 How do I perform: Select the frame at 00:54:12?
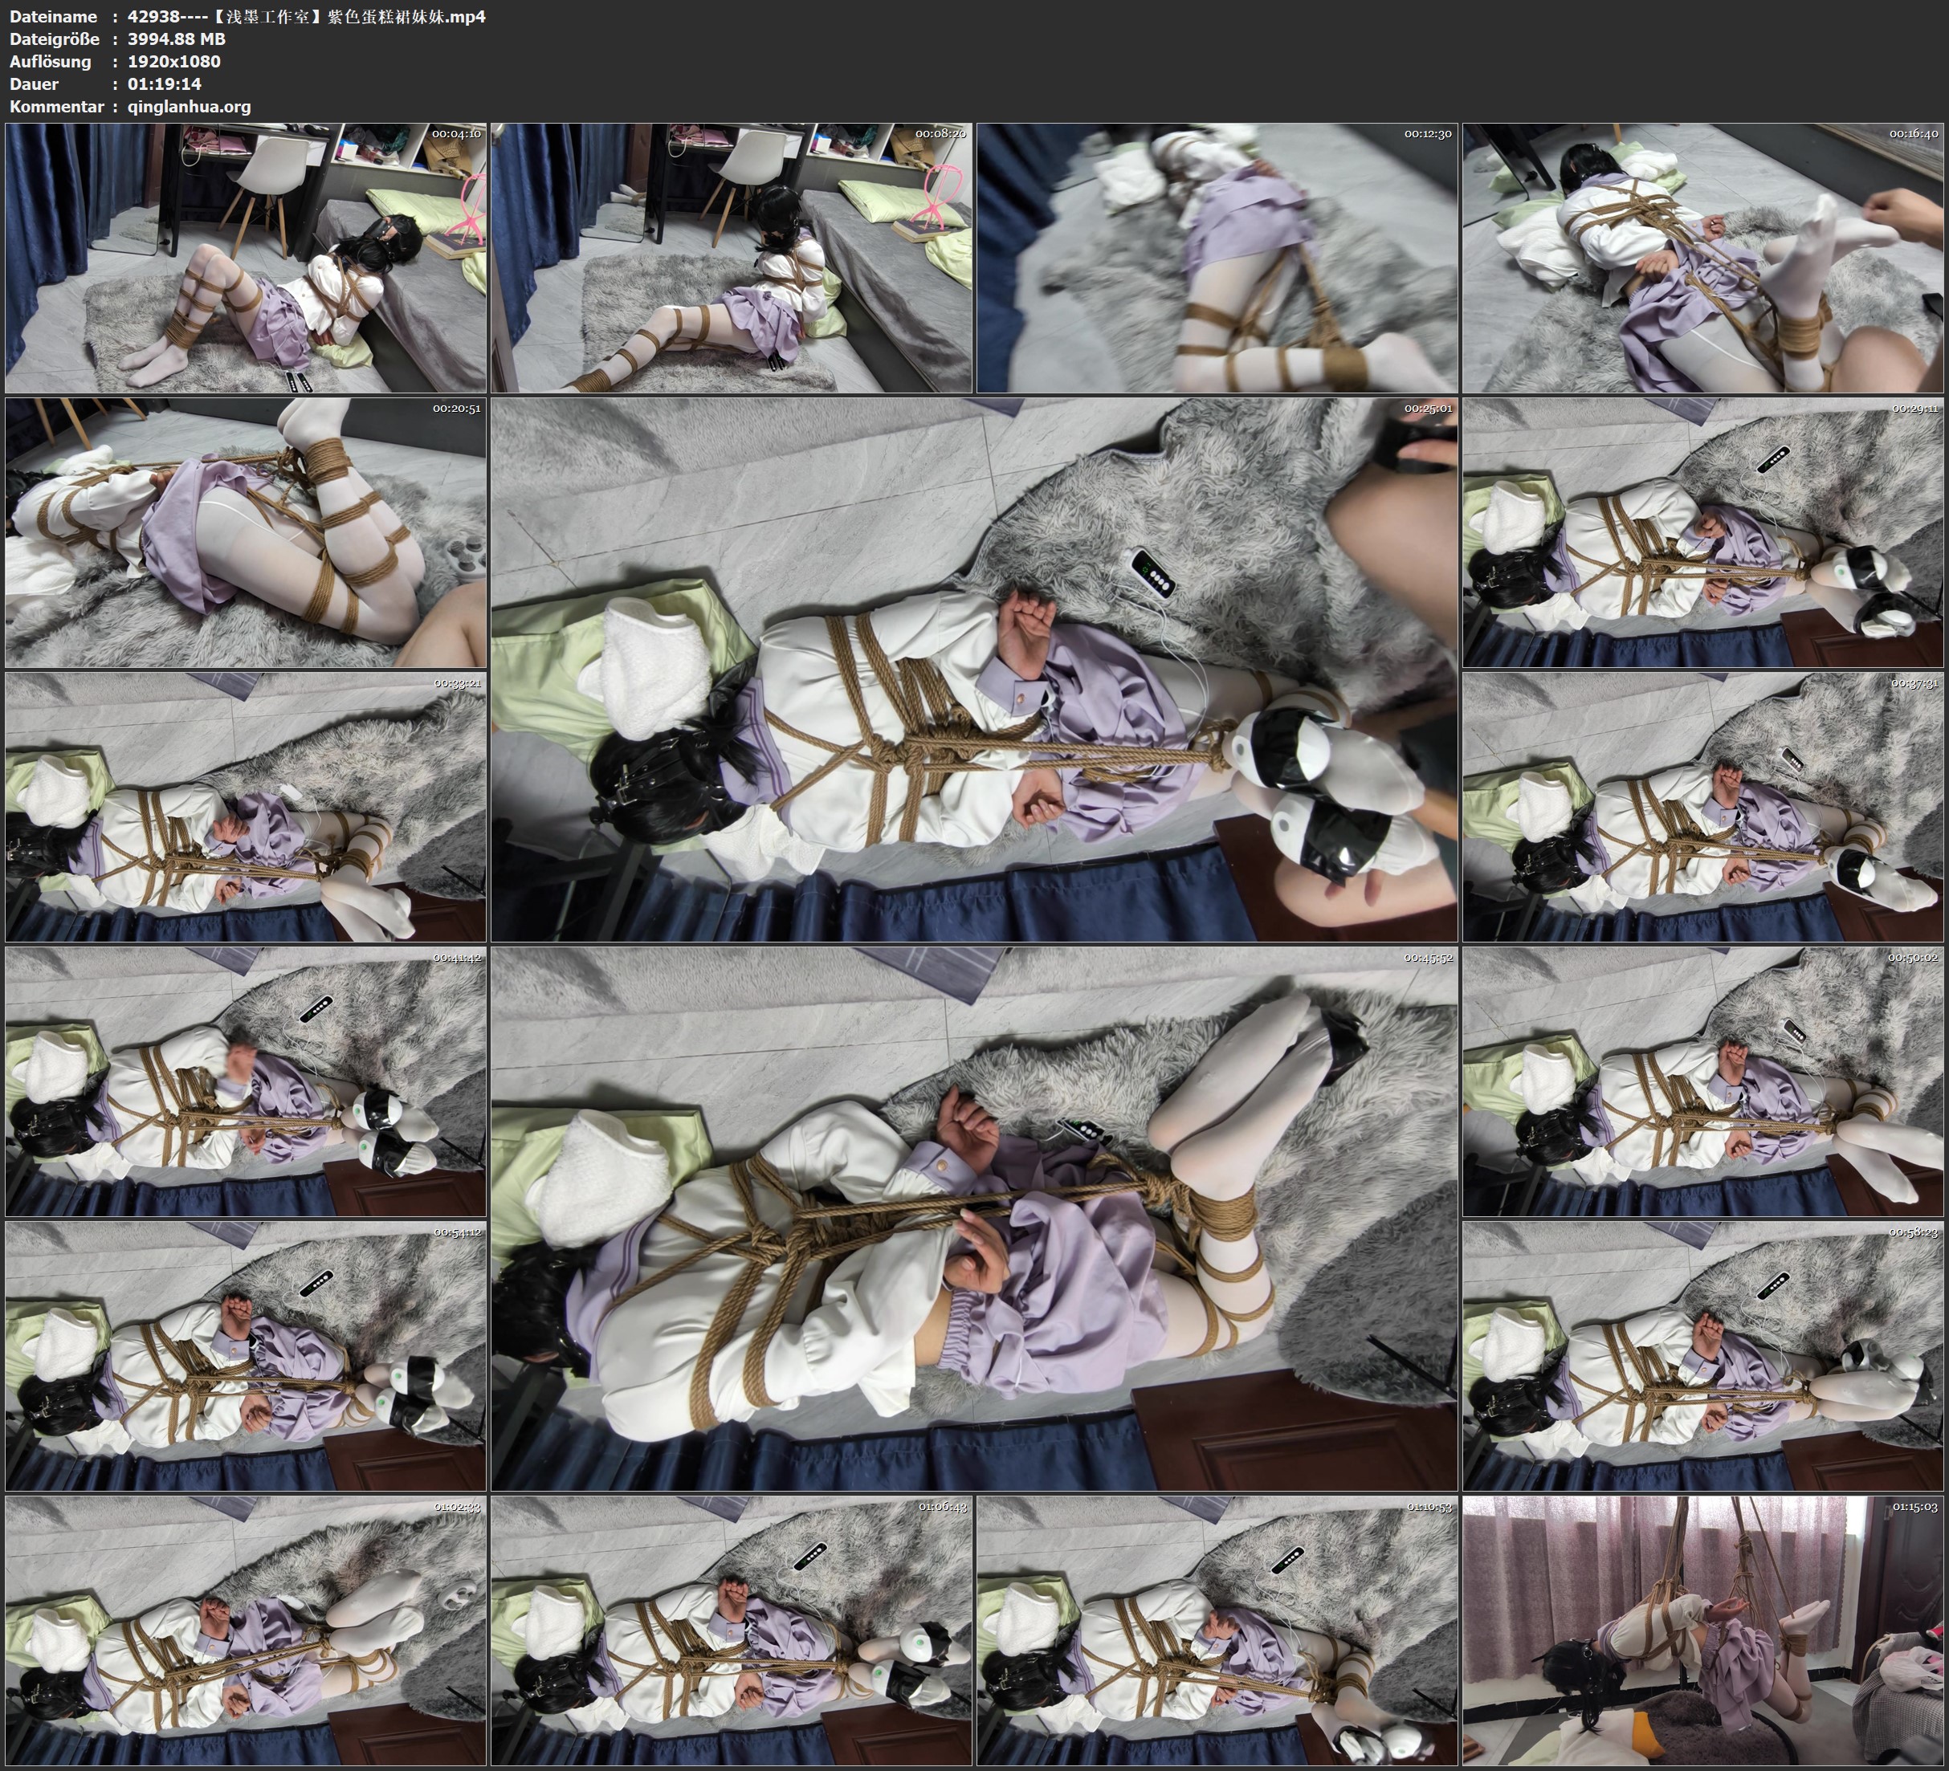(246, 1355)
